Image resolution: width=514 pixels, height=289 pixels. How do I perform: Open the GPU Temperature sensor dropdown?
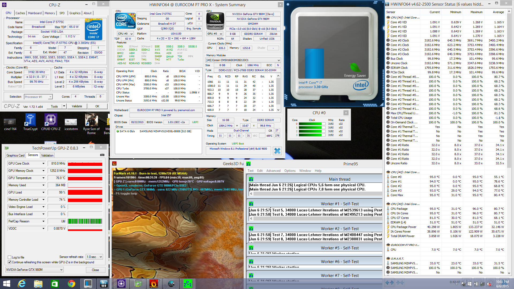click(x=43, y=178)
